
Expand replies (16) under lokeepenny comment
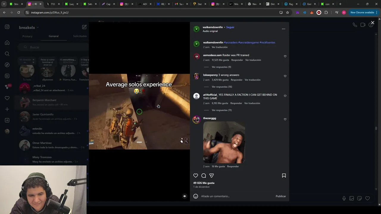[222, 87]
